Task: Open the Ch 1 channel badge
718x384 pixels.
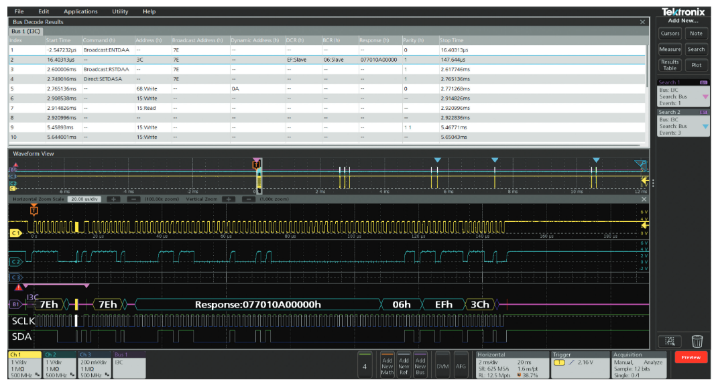Action: [25, 365]
